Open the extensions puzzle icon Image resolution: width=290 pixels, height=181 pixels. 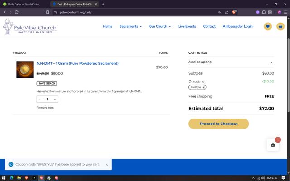pos(264,12)
